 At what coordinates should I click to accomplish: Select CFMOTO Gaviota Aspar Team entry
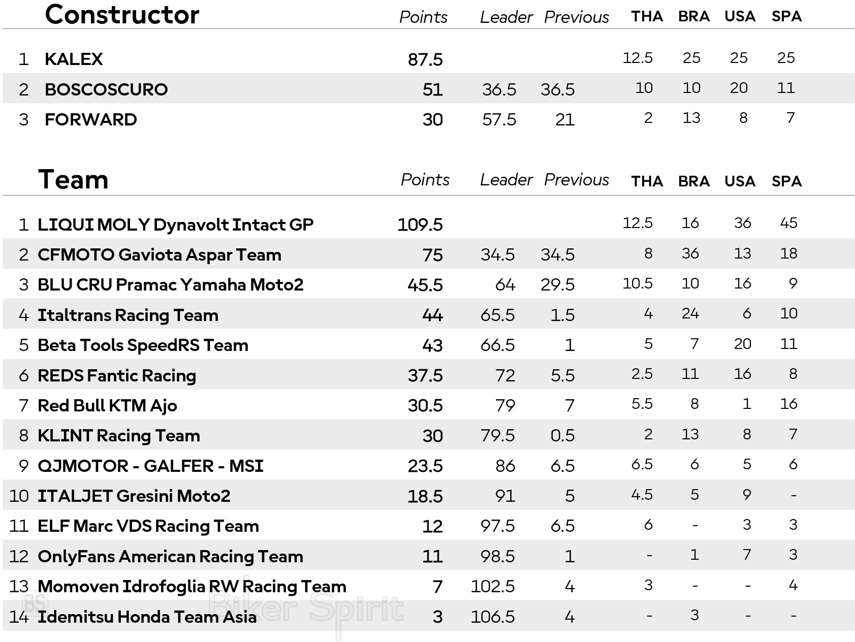pos(159,254)
